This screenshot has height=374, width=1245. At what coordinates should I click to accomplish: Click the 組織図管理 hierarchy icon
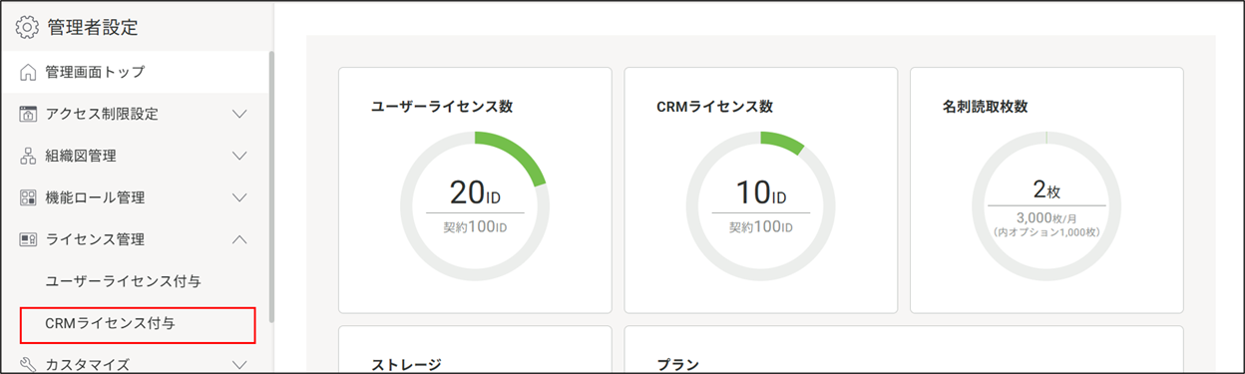click(28, 156)
